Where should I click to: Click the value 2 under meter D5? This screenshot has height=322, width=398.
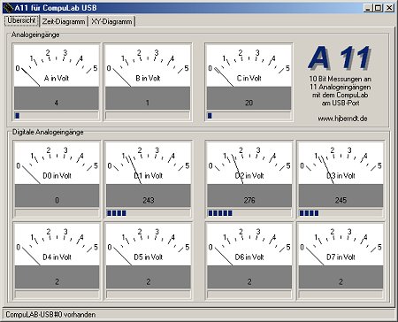coord(149,282)
